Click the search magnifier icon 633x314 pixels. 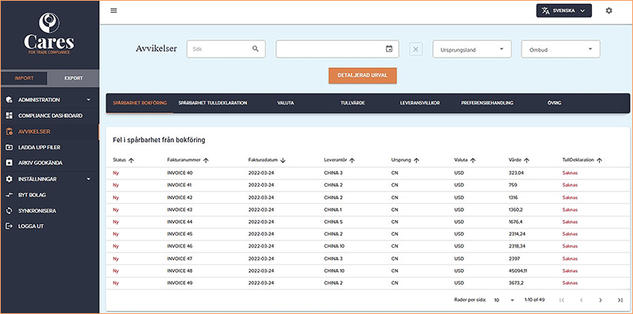point(255,49)
